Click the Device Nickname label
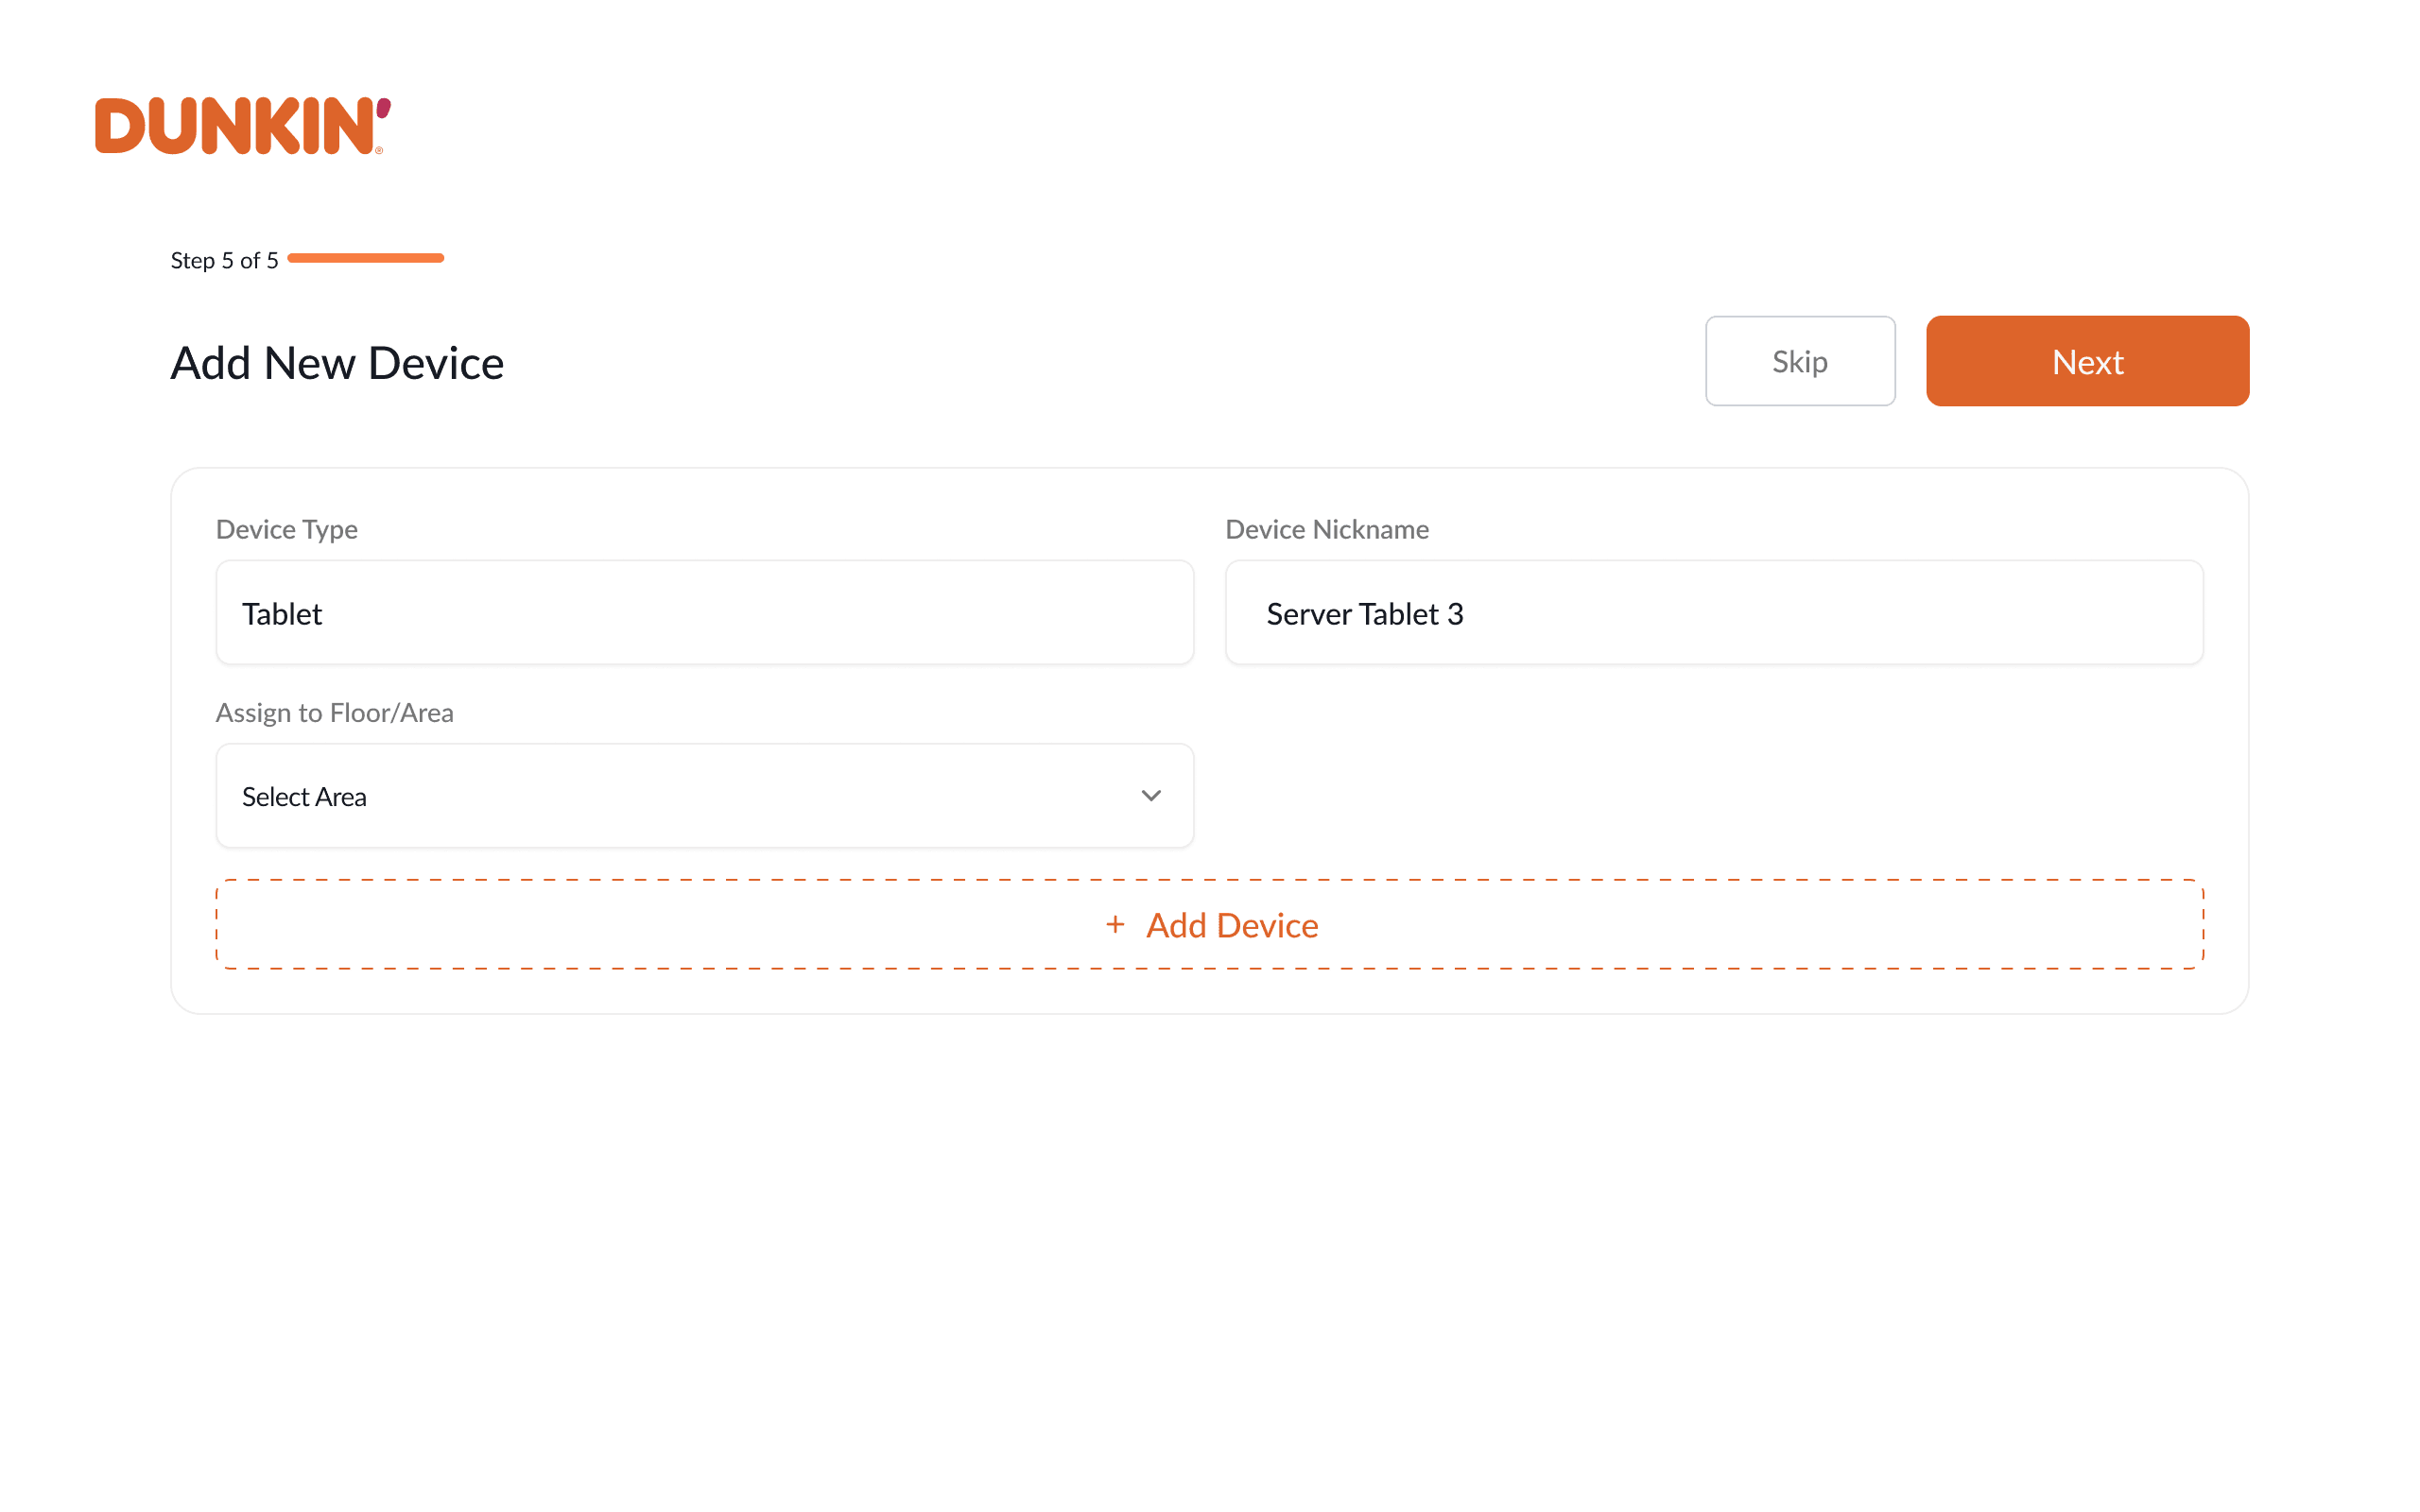Viewport: 2420px width, 1512px height. [1327, 529]
